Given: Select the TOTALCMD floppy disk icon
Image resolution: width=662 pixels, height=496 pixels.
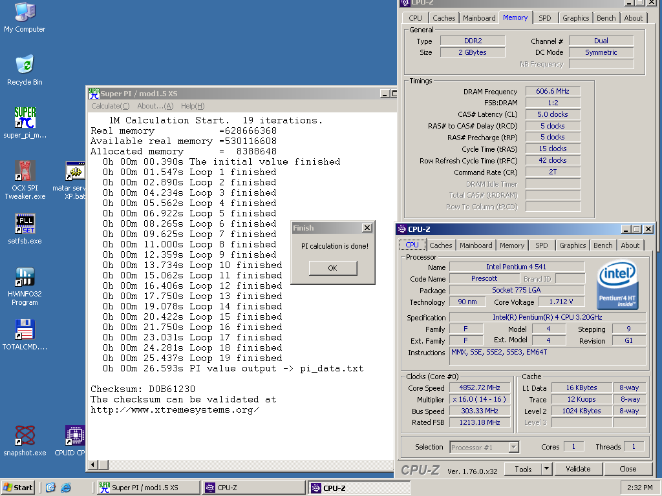Looking at the screenshot, I should pyautogui.click(x=25, y=335).
